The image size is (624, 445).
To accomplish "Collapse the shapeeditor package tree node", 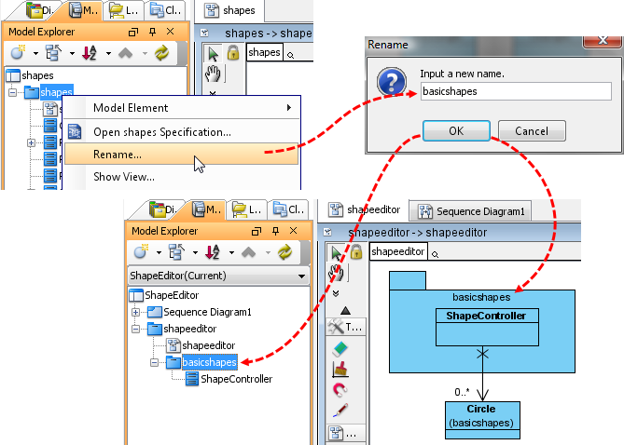I will point(135,329).
